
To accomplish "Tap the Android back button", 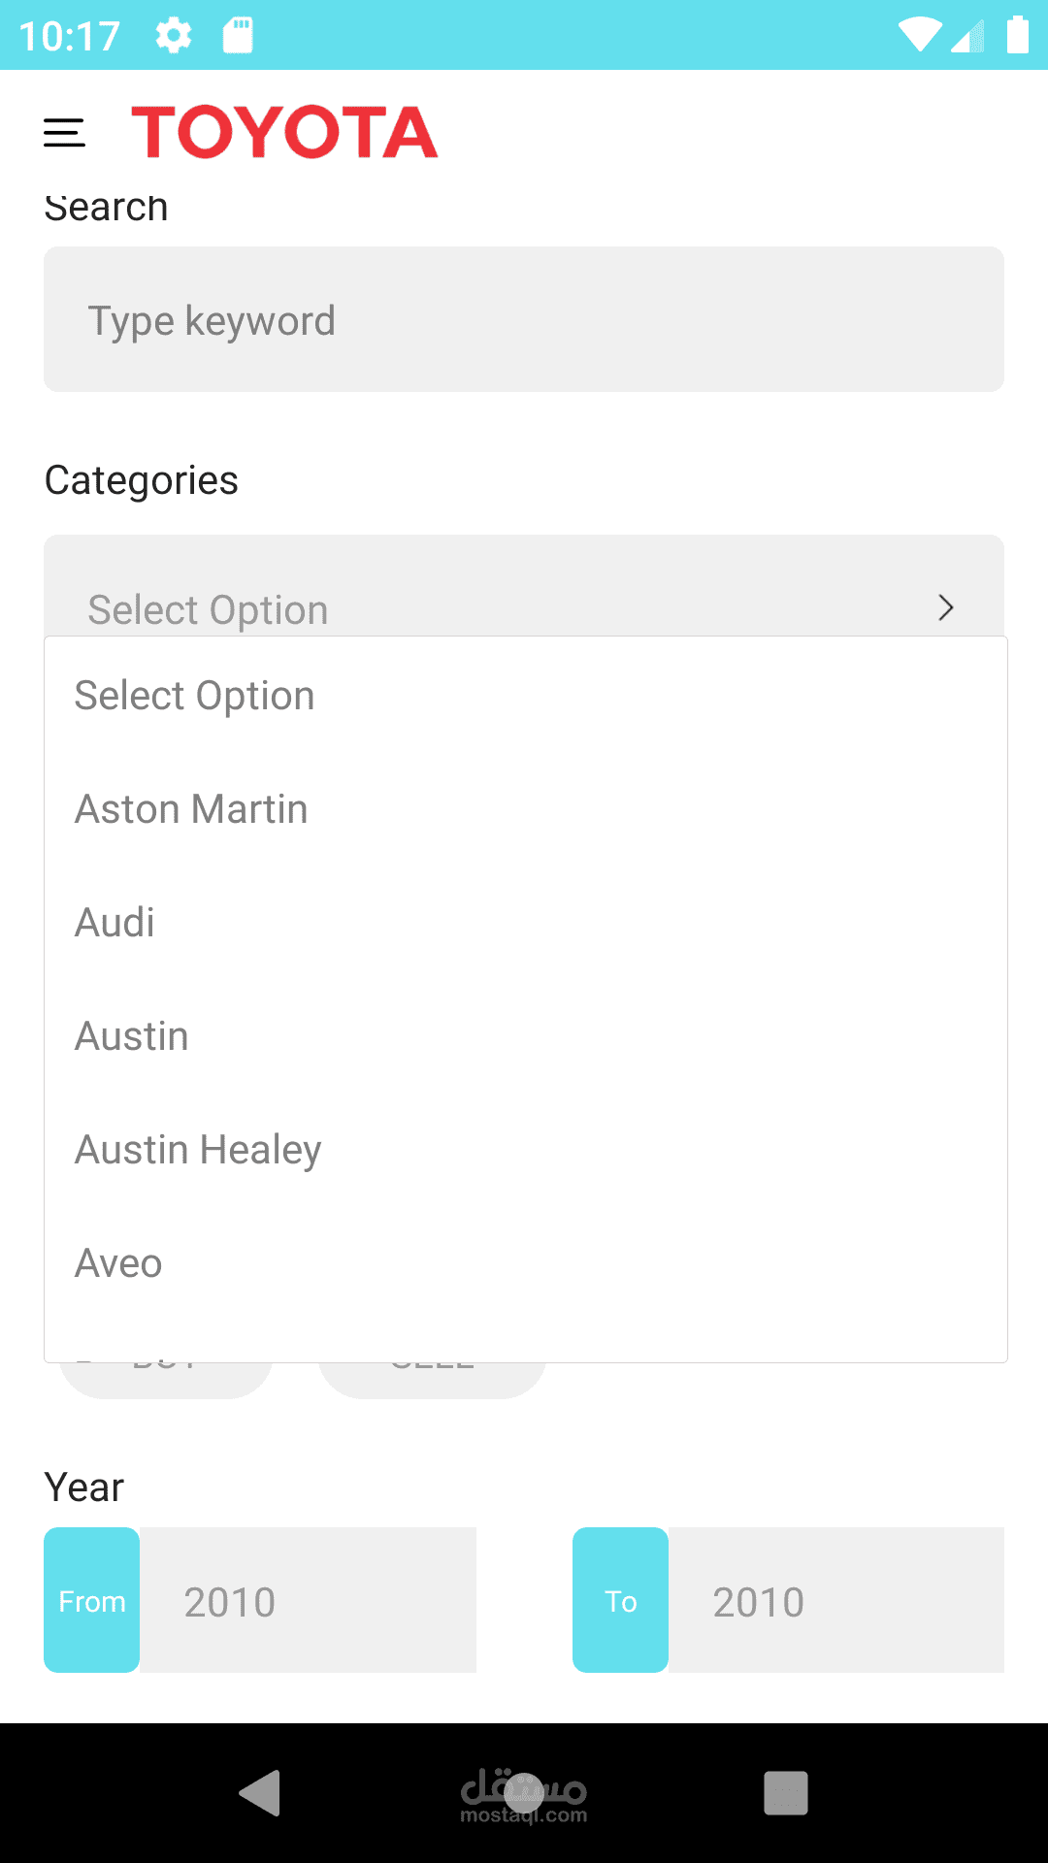I will click(260, 1792).
